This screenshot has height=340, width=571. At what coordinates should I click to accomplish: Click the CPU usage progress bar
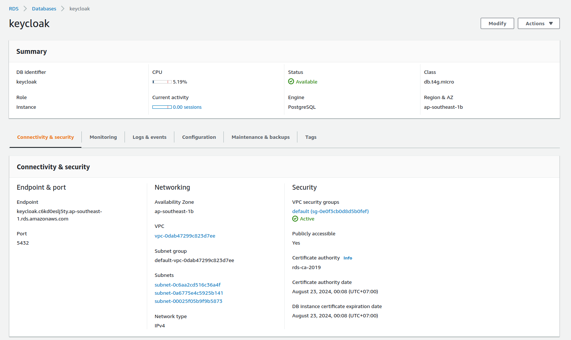tap(162, 82)
